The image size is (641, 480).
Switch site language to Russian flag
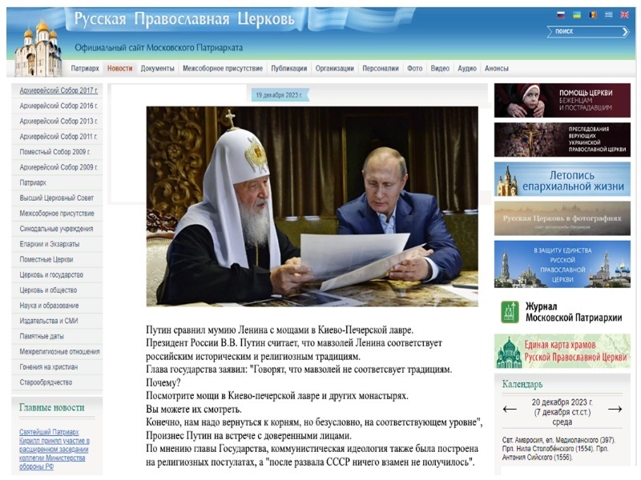561,15
